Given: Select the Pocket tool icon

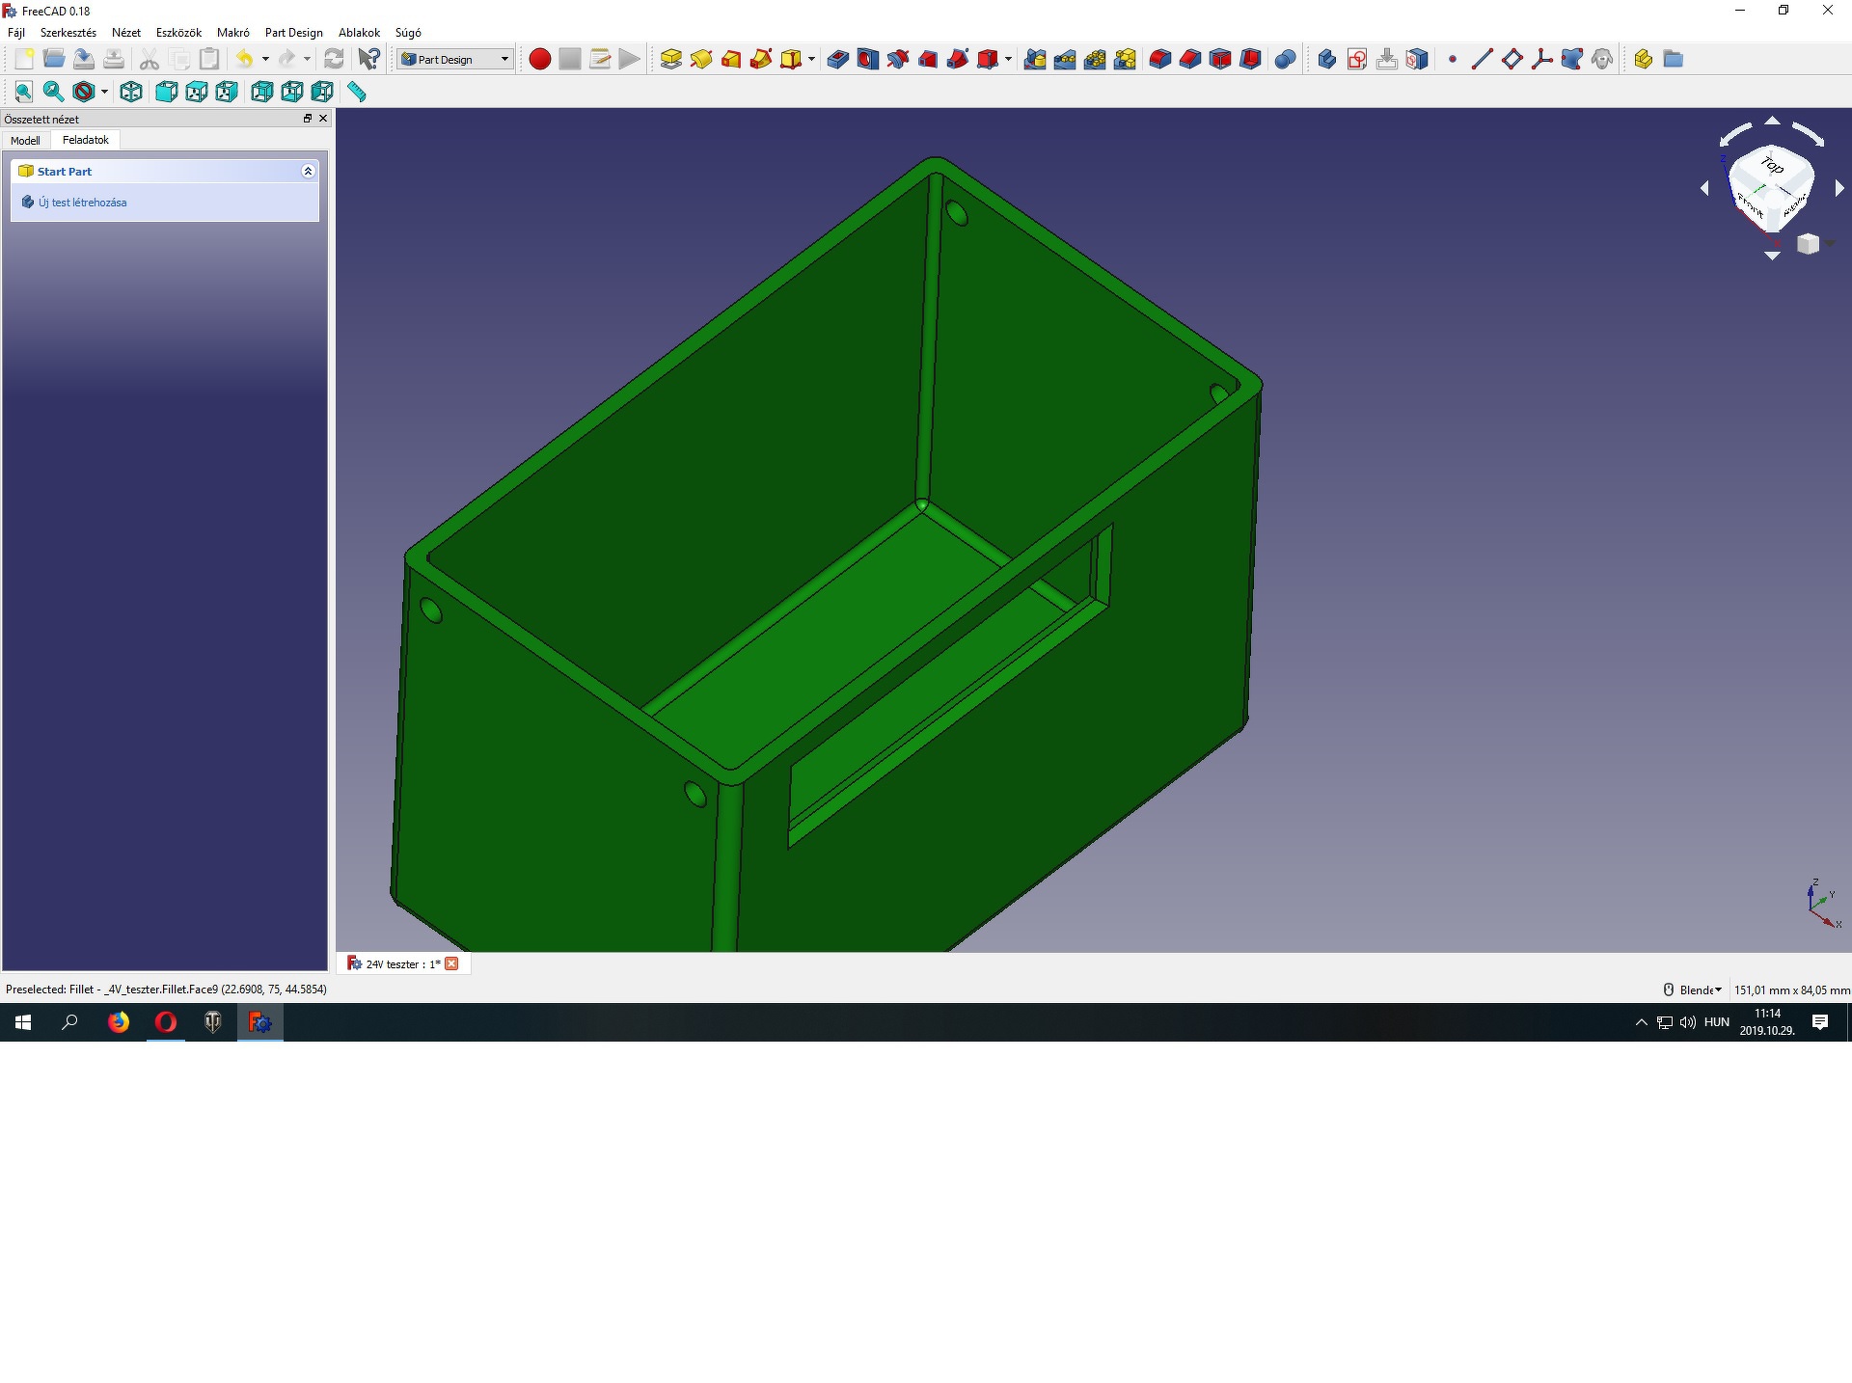Looking at the screenshot, I should (837, 60).
